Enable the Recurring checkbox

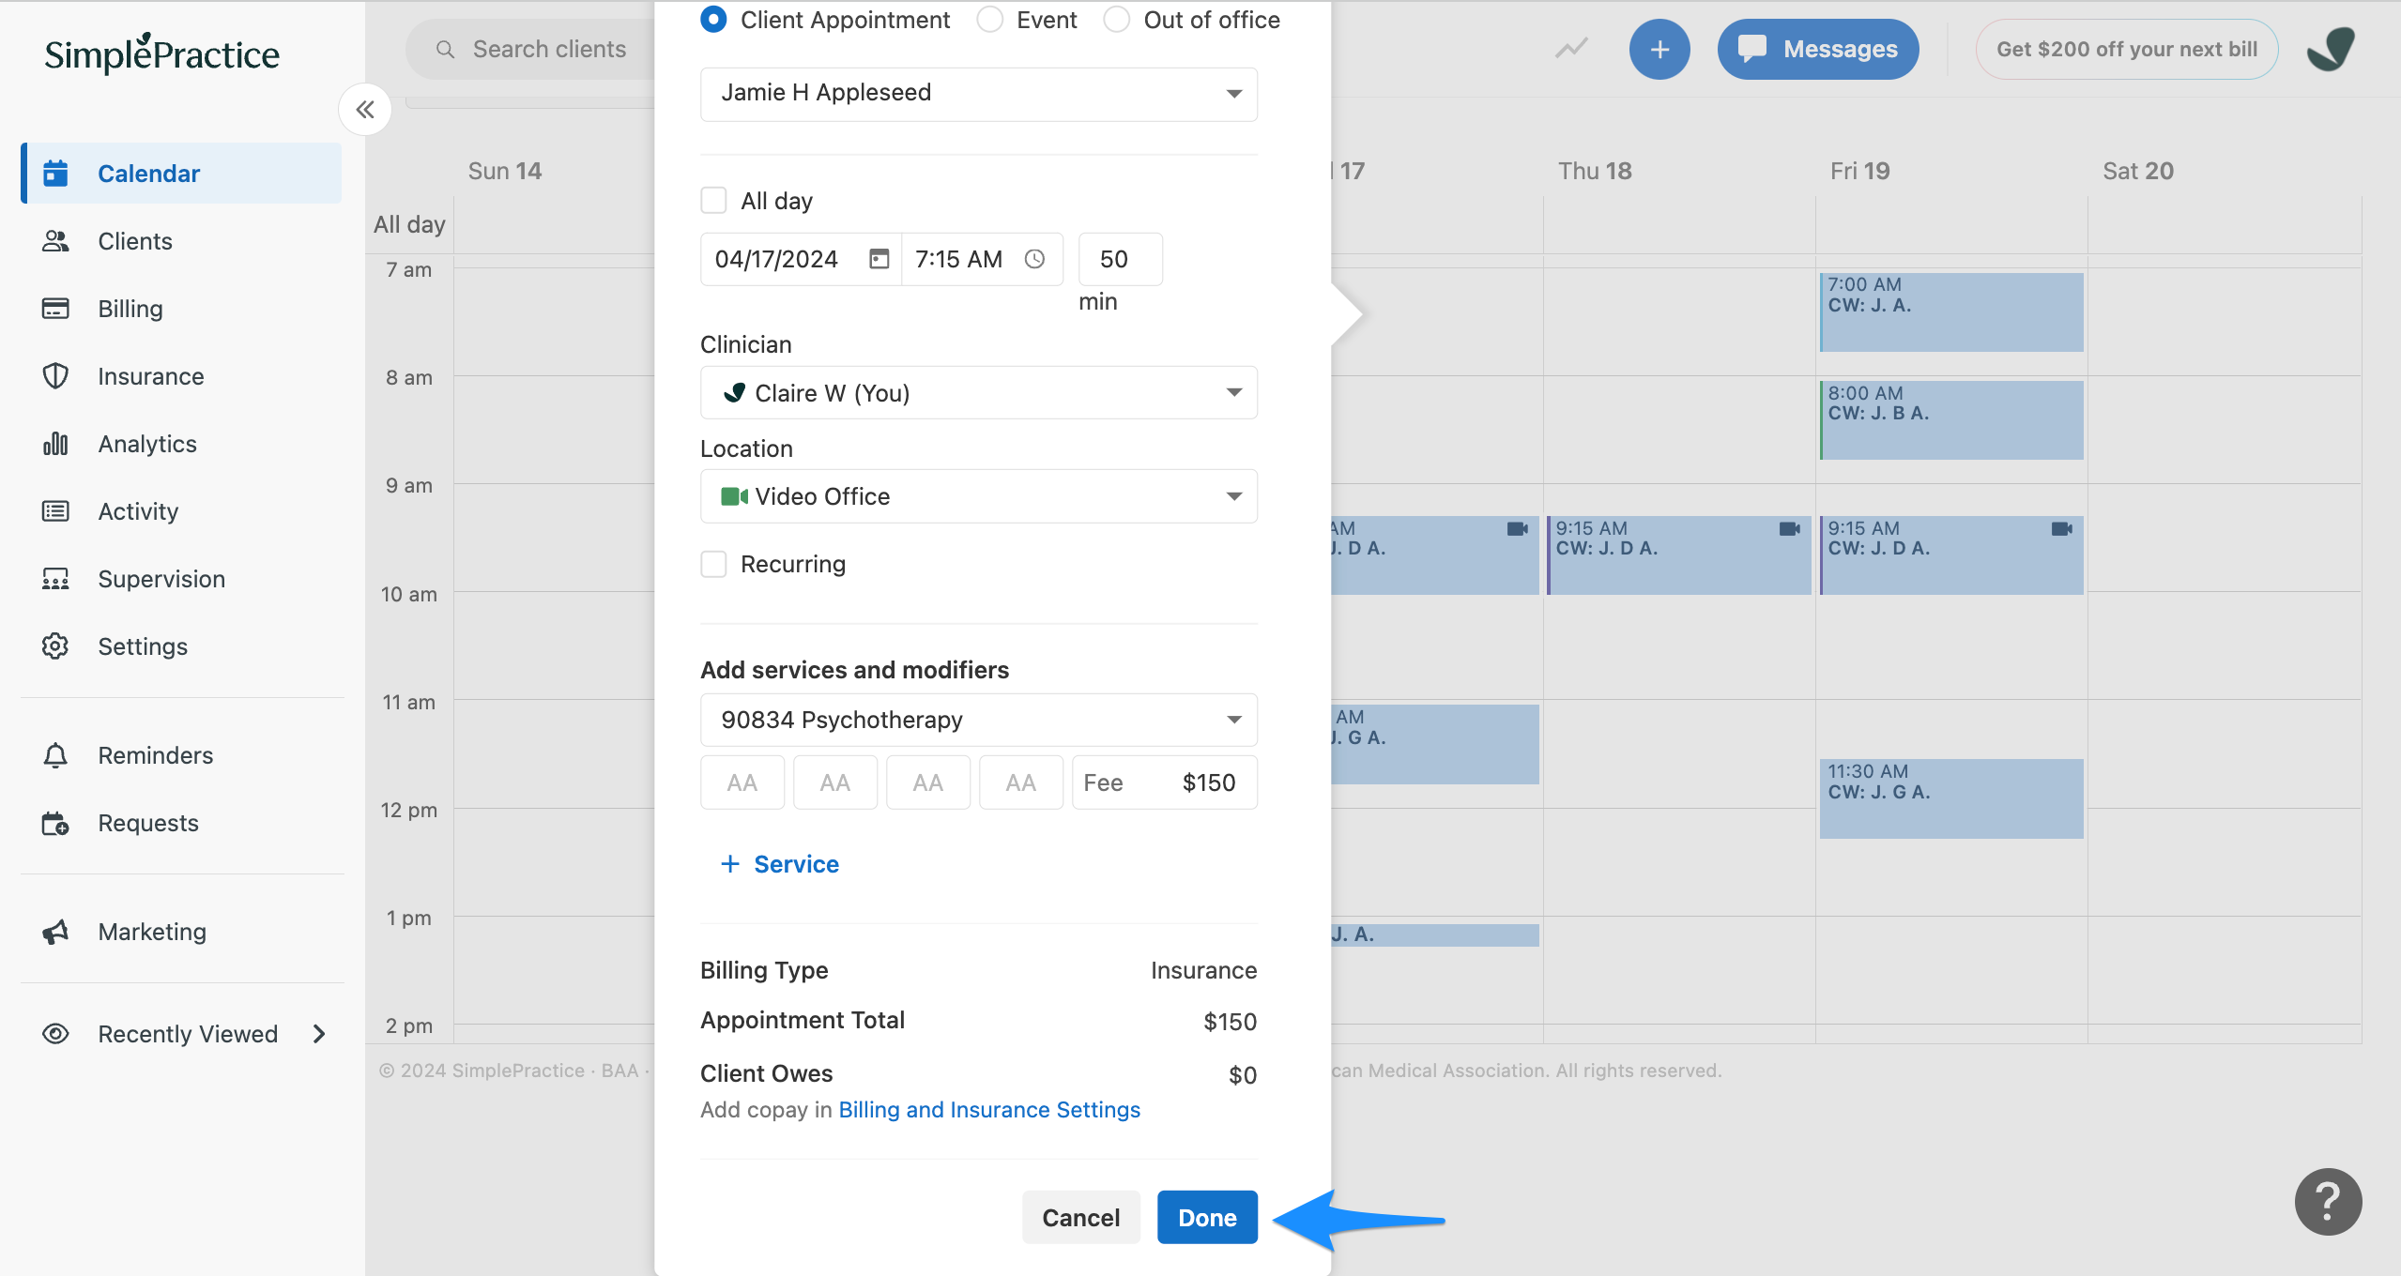[714, 564]
